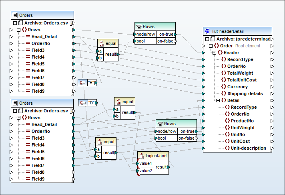Click the on-true output connector of the upper Rows filter

pyautogui.click(x=175, y=35)
